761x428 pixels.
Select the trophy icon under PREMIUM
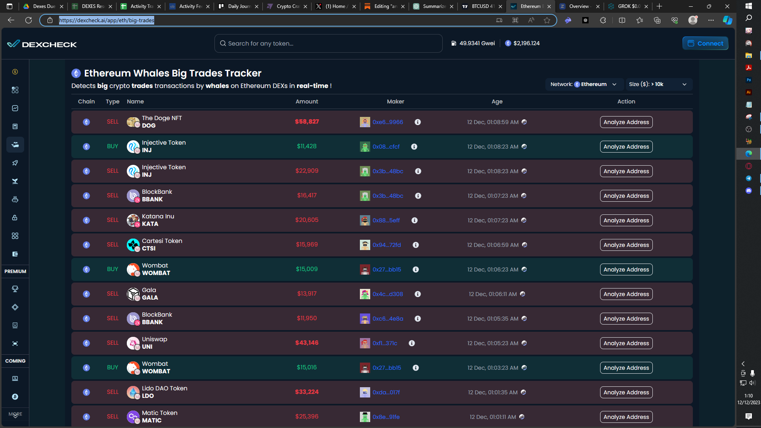click(15, 289)
